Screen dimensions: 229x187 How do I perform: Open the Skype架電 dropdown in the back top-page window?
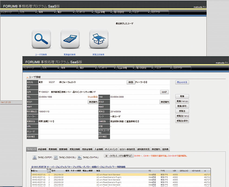103,12
